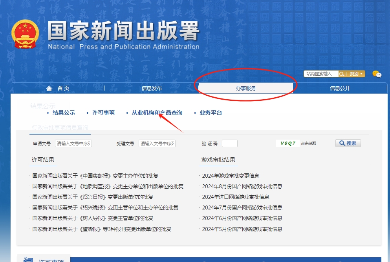Image resolution: width=390 pixels, height=262 pixels.
Task: Open 2024年8月份国产网络游戏审批信息
Action: [242, 187]
